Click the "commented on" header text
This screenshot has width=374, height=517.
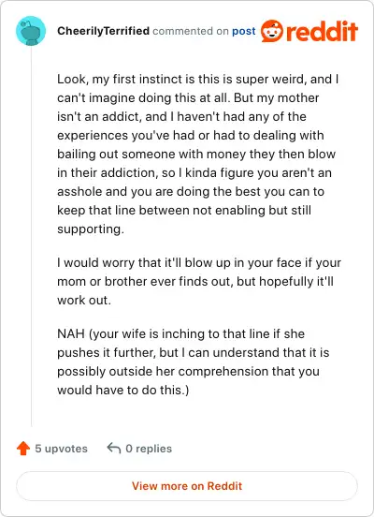pos(191,31)
